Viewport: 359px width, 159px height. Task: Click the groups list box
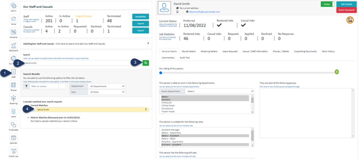click(307, 113)
